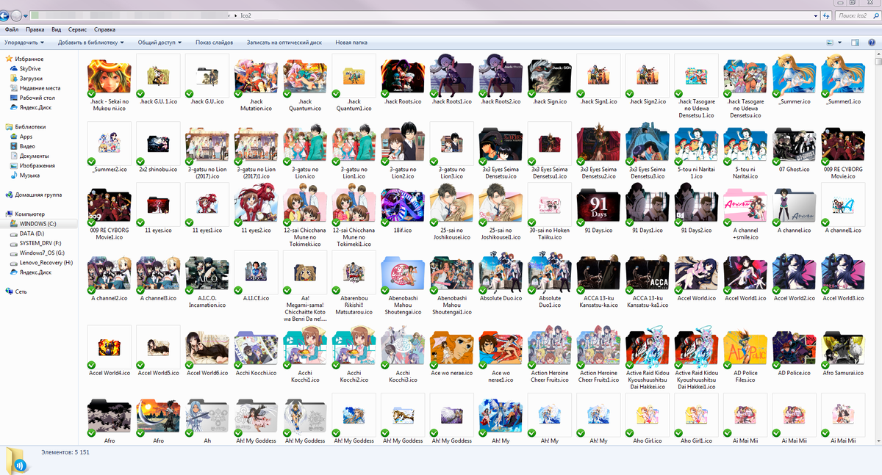Image resolution: width=882 pixels, height=475 pixels.
Task: Open the Вид menu
Action: click(x=57, y=30)
